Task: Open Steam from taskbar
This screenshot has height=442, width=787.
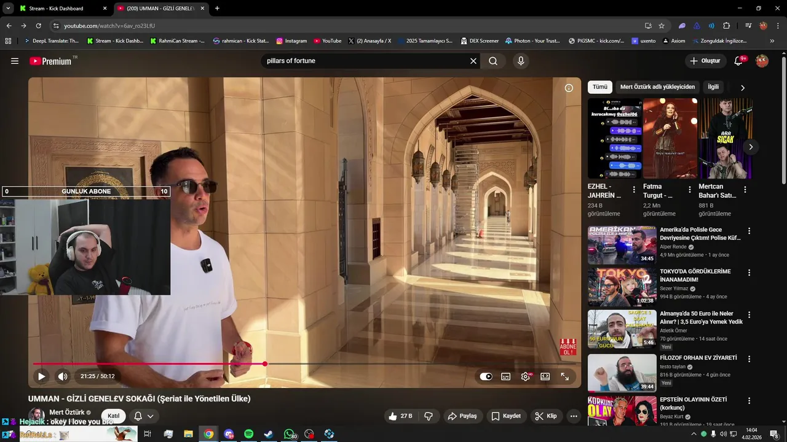Action: (x=269, y=434)
